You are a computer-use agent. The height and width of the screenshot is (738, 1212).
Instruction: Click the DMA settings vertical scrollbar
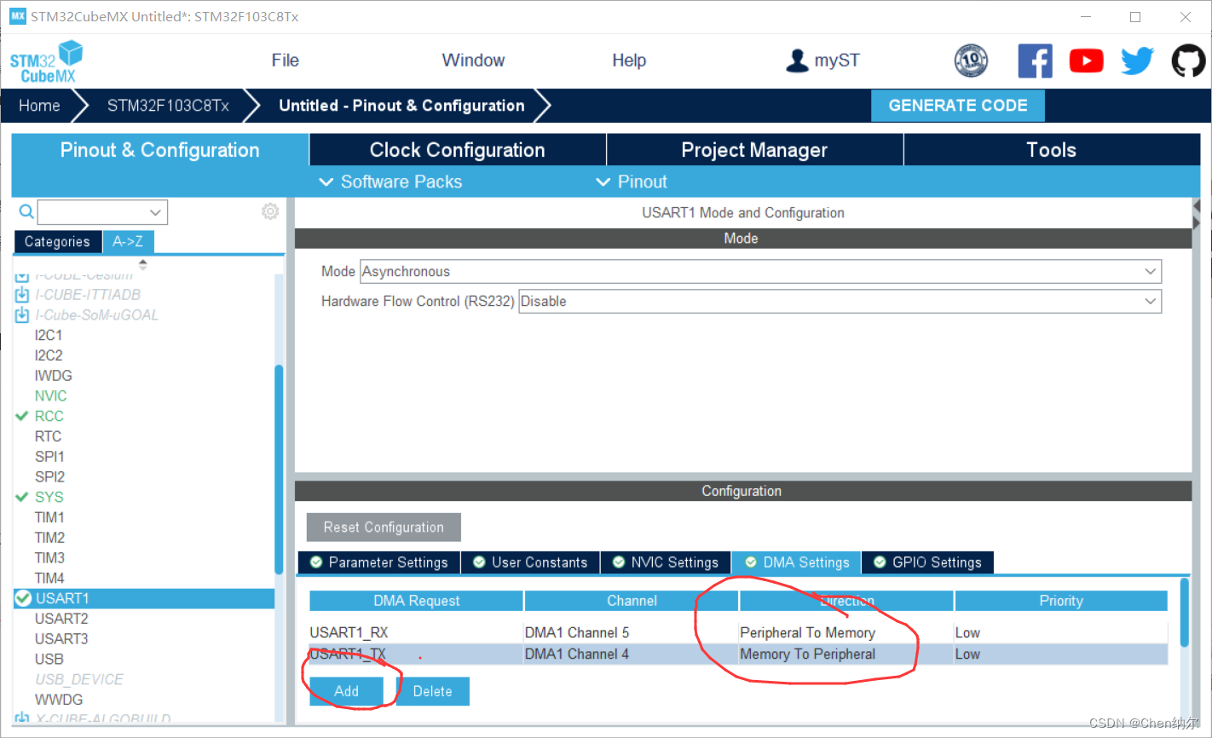[1184, 613]
